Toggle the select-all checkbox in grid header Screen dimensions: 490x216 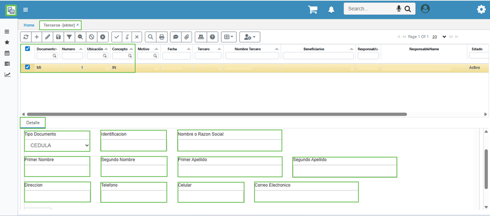click(28, 49)
